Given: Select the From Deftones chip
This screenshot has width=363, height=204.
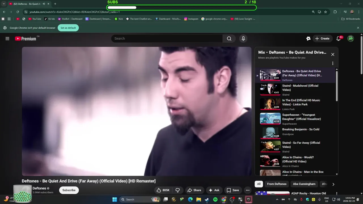Looking at the screenshot, I should pos(277,184).
